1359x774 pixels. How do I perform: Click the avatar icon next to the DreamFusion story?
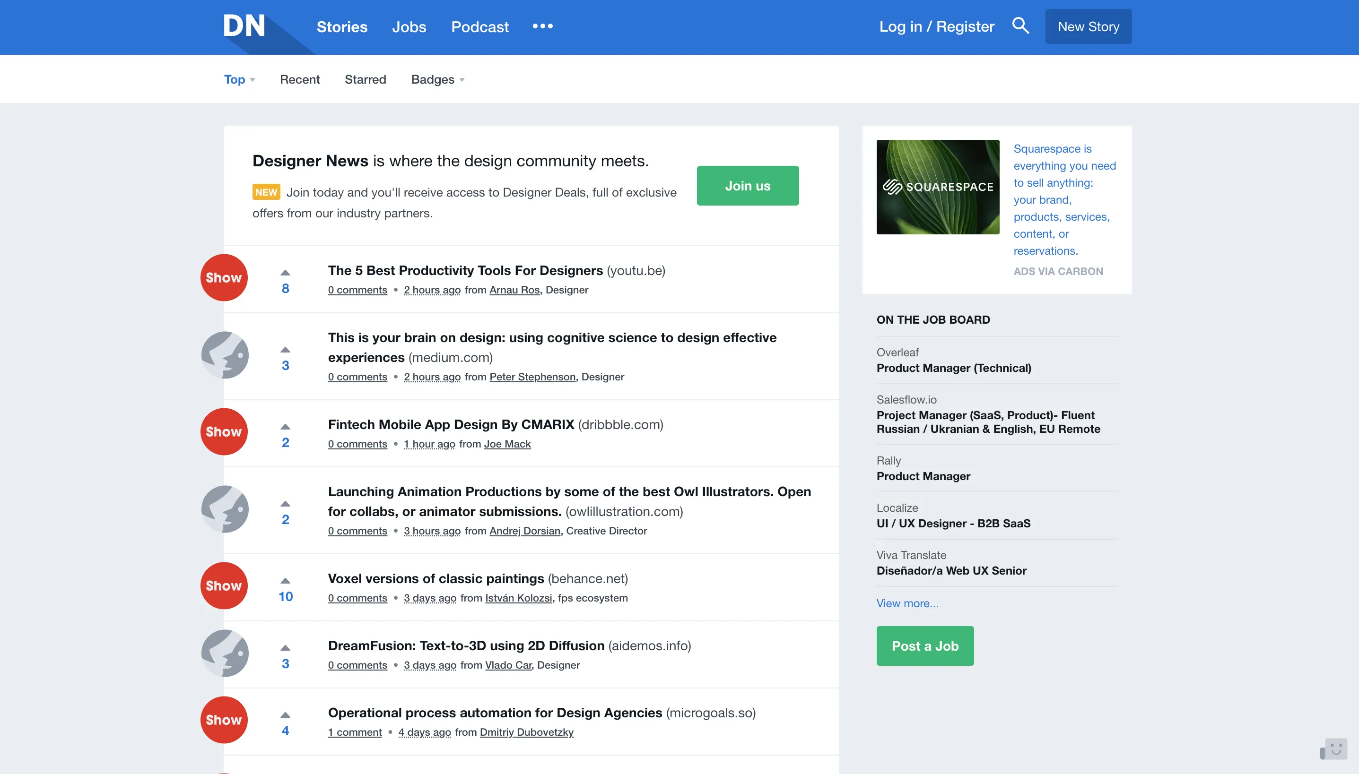224,653
